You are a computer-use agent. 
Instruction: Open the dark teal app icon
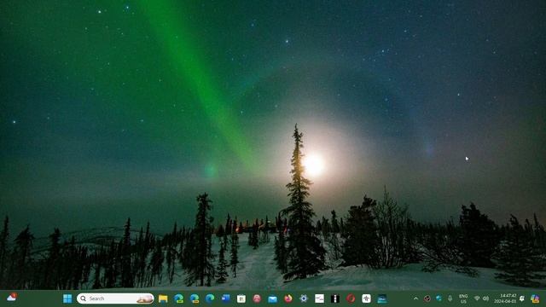[382, 298]
